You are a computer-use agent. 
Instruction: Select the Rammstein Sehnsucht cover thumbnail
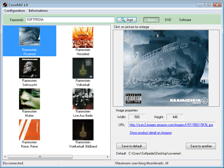point(30,68)
